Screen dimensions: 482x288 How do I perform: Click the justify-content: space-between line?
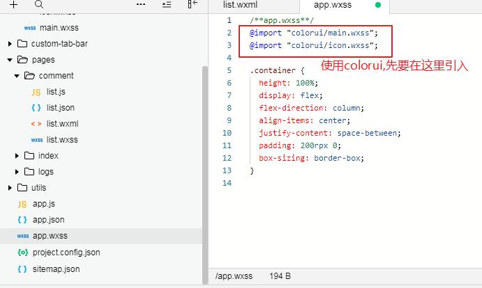[330, 133]
